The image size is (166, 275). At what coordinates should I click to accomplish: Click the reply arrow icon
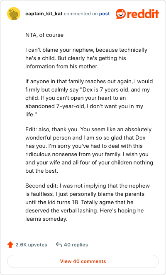coord(59,244)
